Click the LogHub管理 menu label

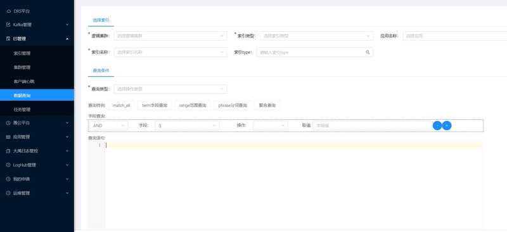click(x=24, y=165)
